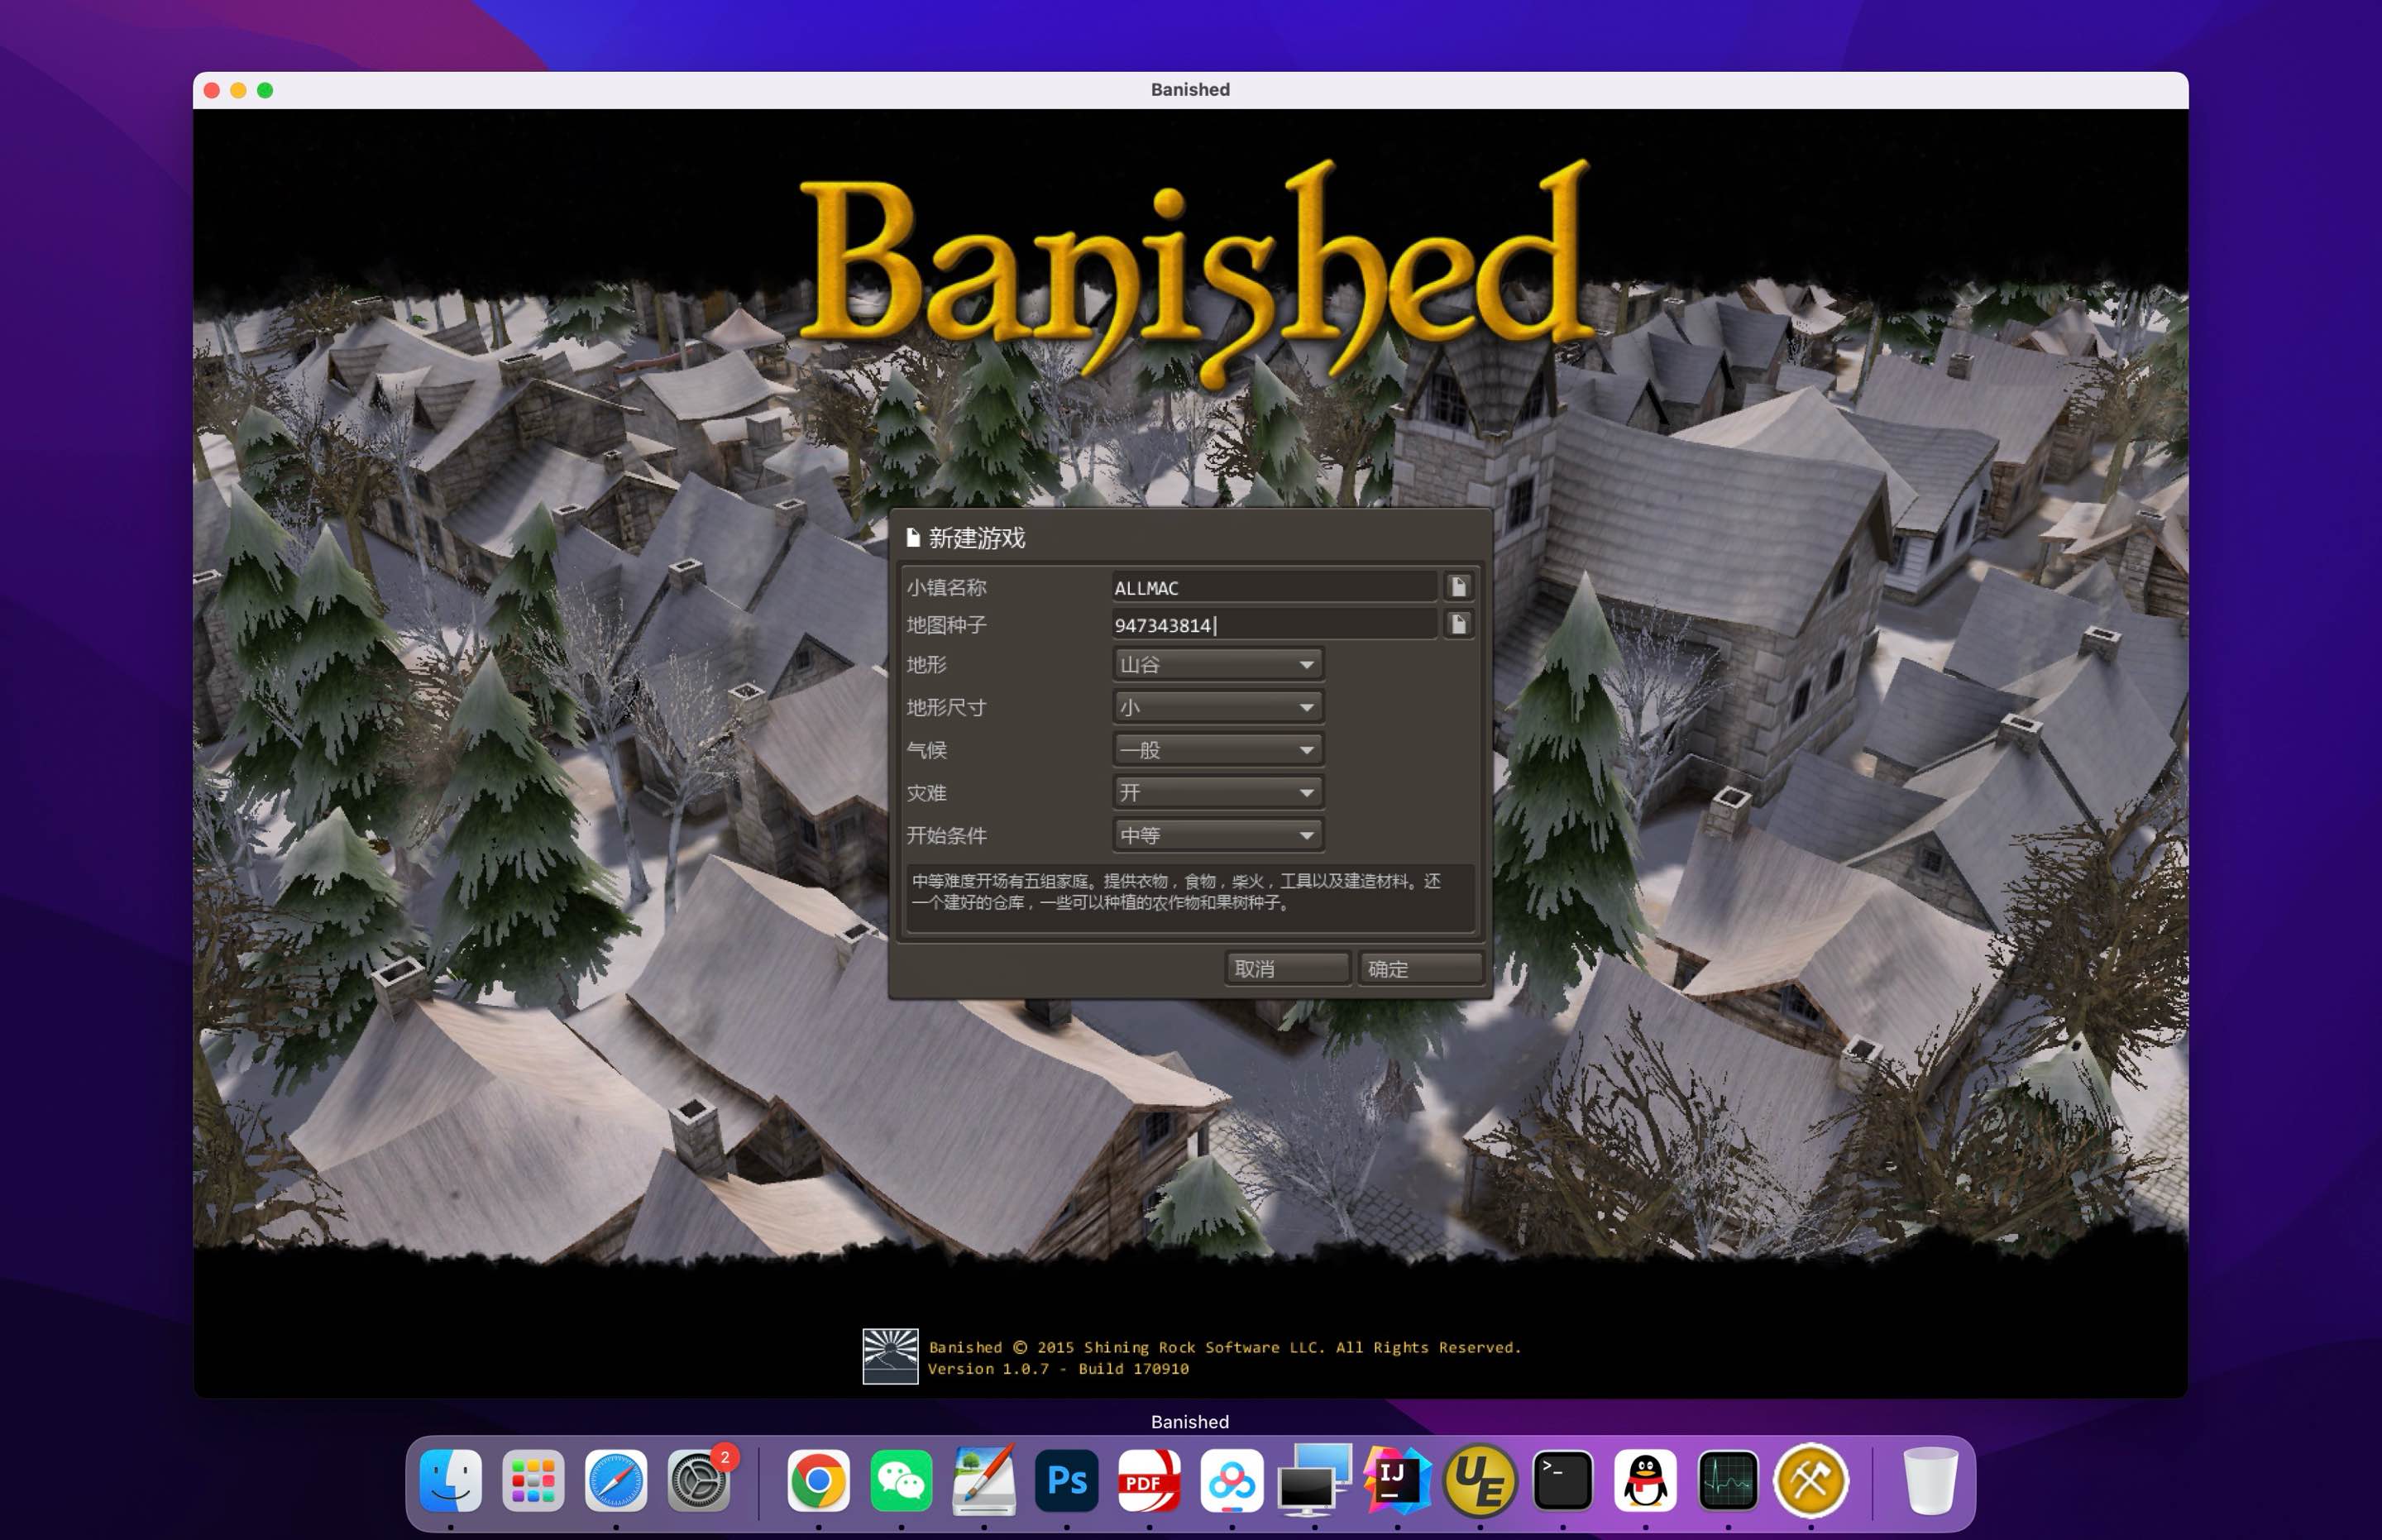Screen dimensions: 2382x1540
Task: Click the Banished window title bar text
Action: click(1190, 90)
